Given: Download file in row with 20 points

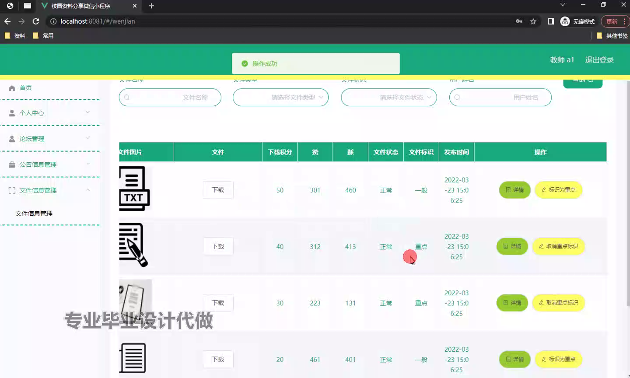Looking at the screenshot, I should [x=218, y=359].
